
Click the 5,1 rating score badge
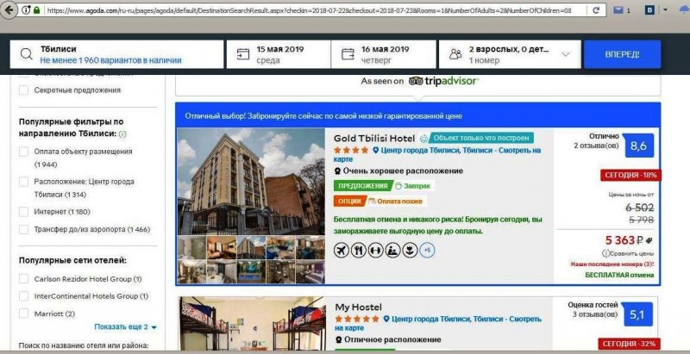[x=638, y=314]
